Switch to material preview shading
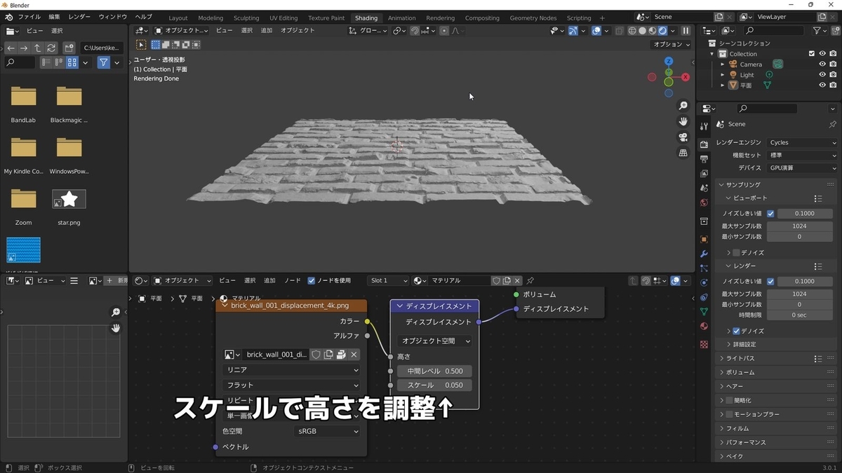Image resolution: width=842 pixels, height=473 pixels. 653,31
